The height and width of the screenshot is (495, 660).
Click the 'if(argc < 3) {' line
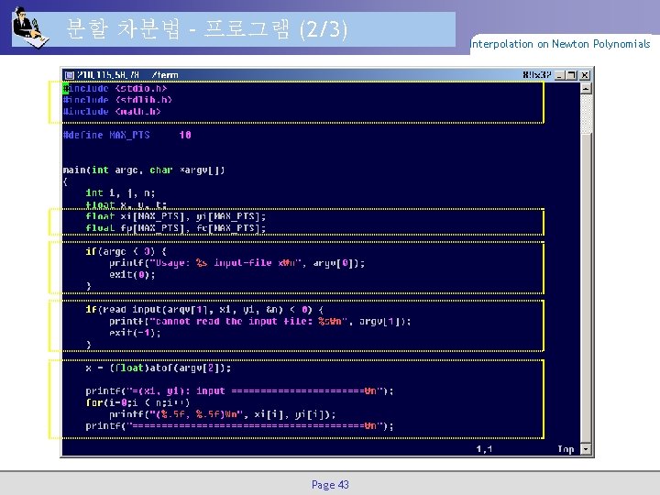(126, 251)
